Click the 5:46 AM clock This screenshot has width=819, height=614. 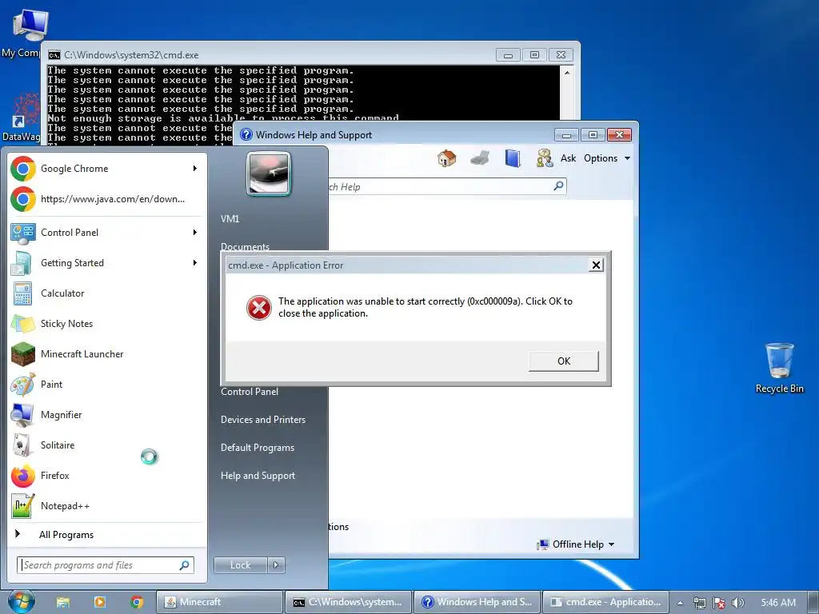[778, 603]
